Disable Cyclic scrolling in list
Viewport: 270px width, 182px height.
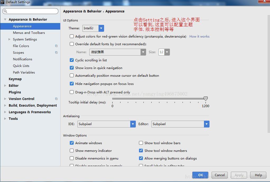tap(72, 60)
